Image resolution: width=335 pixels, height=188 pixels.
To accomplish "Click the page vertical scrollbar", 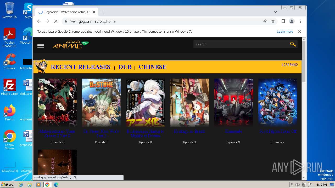I will pos(304,62).
